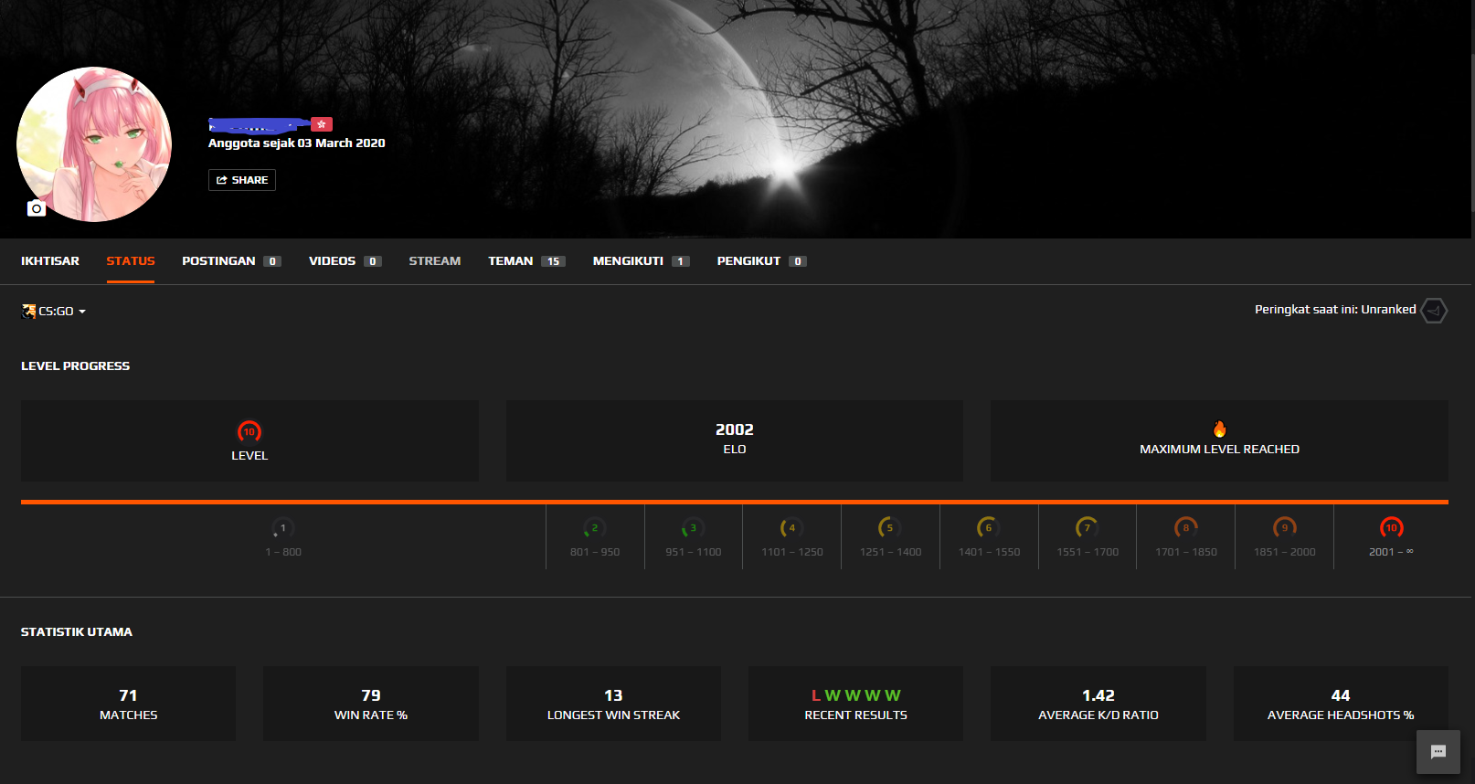
Task: Click the orange level progress bar
Action: point(734,502)
